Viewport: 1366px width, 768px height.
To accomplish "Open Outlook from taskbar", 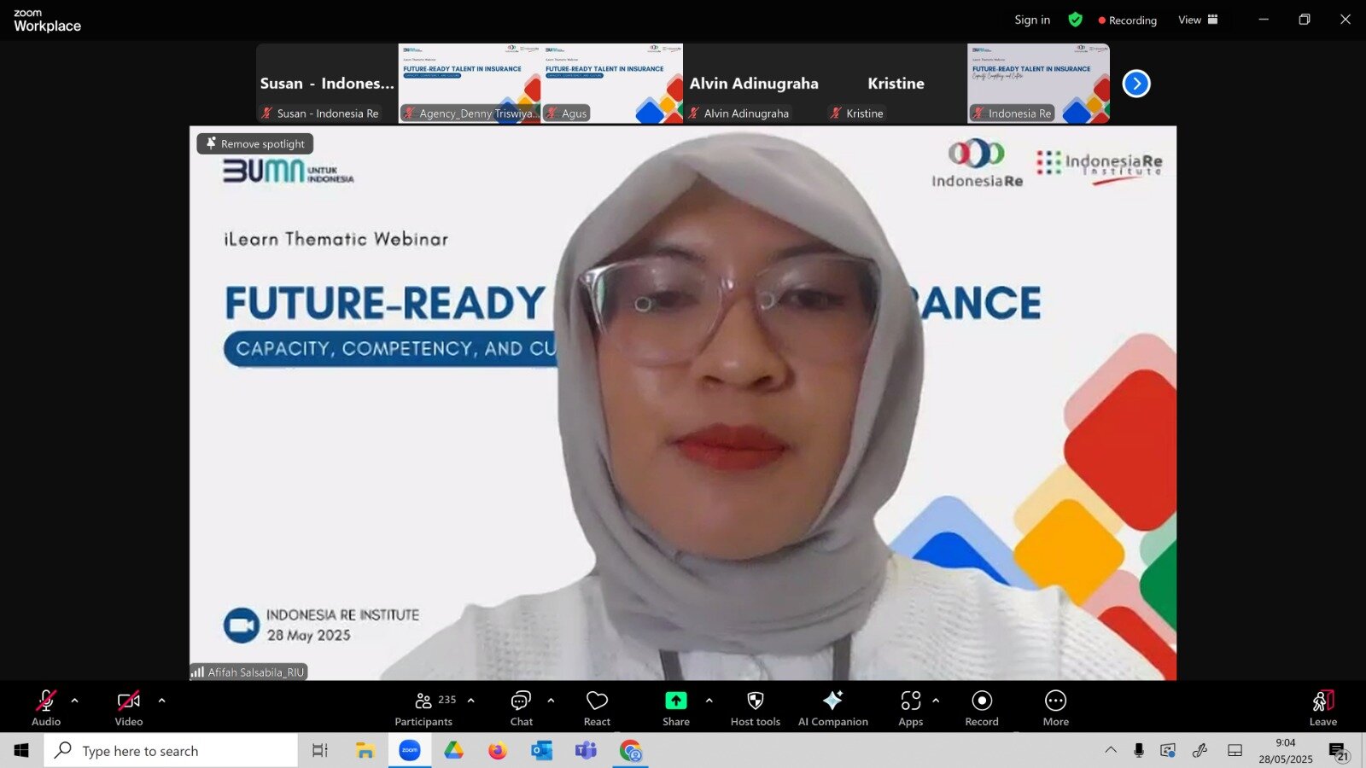I will [541, 750].
